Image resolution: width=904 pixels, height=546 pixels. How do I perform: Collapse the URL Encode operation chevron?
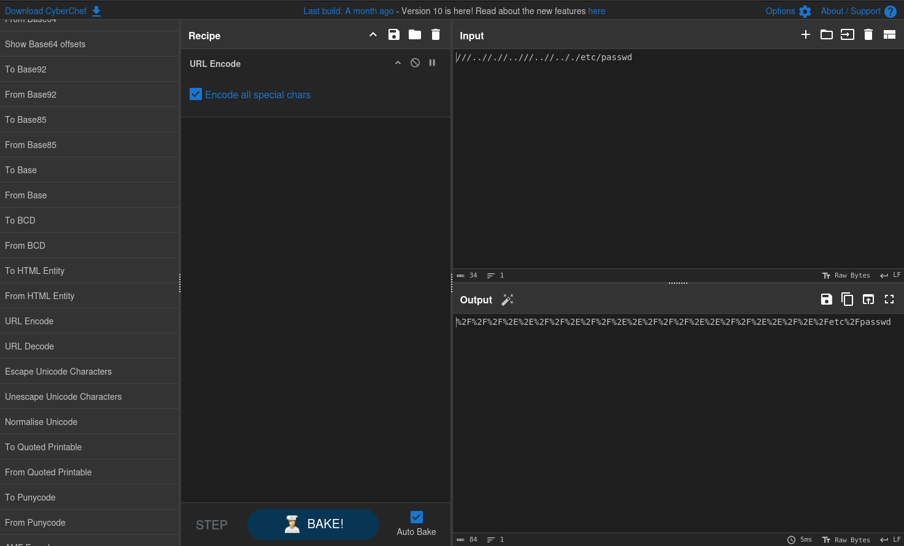coord(398,63)
